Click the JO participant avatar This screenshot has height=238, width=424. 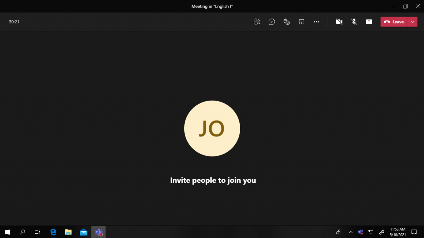tap(212, 128)
